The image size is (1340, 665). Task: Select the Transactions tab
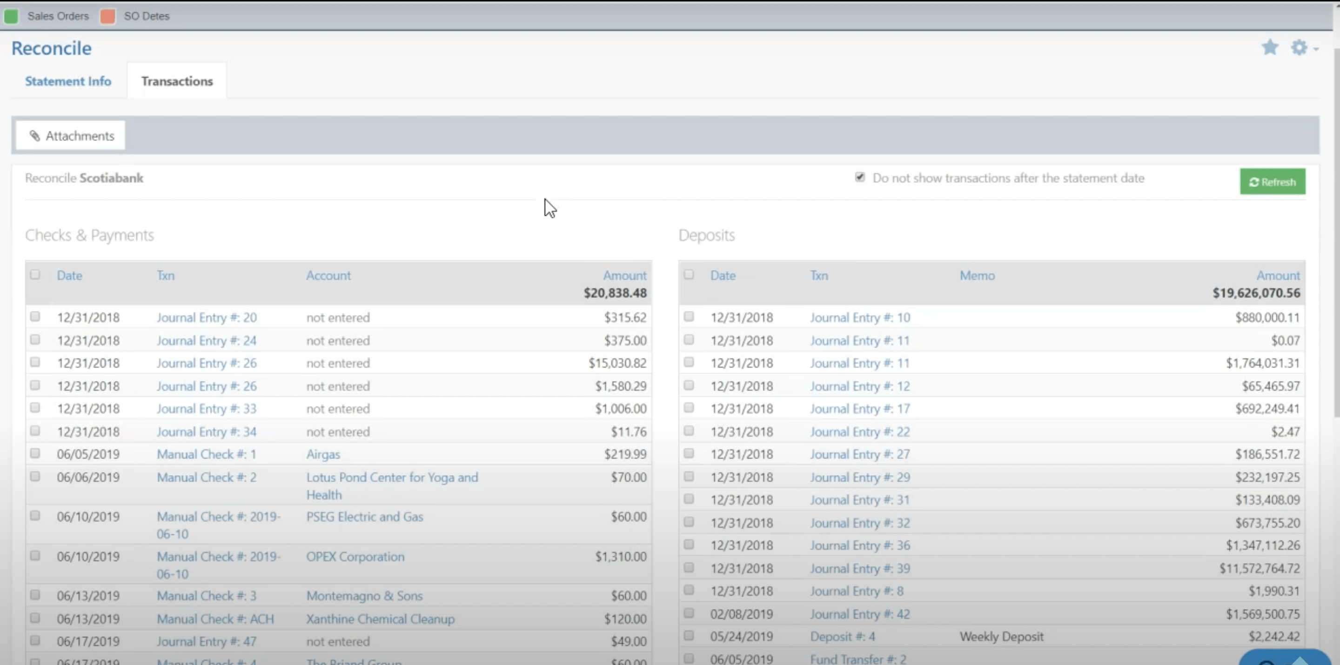click(177, 81)
